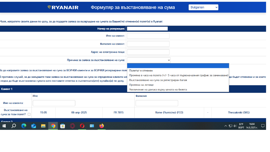Click the Фамилия на клиент input field
Screen dimensions: 270x152
tap(148, 44)
